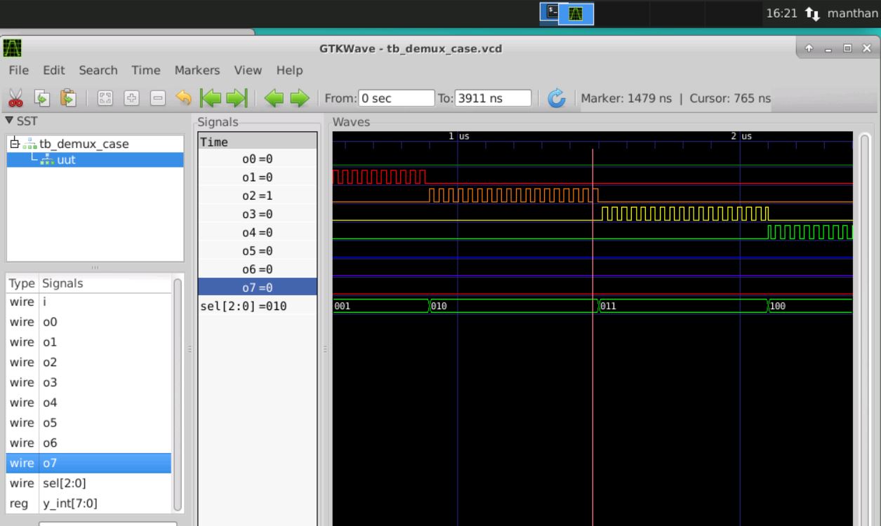Click the 2 us mark on the time ruler
Viewport: 881px width, 526px height.
742,136
